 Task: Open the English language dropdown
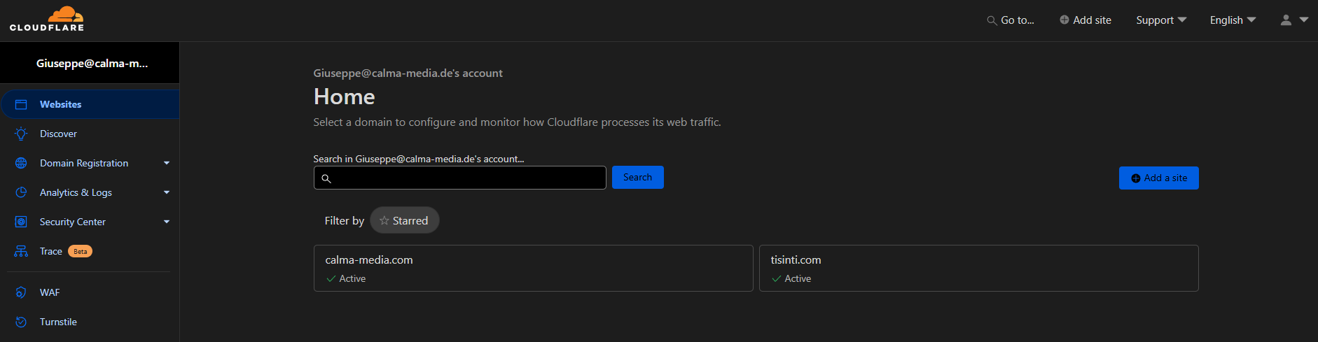coord(1233,20)
